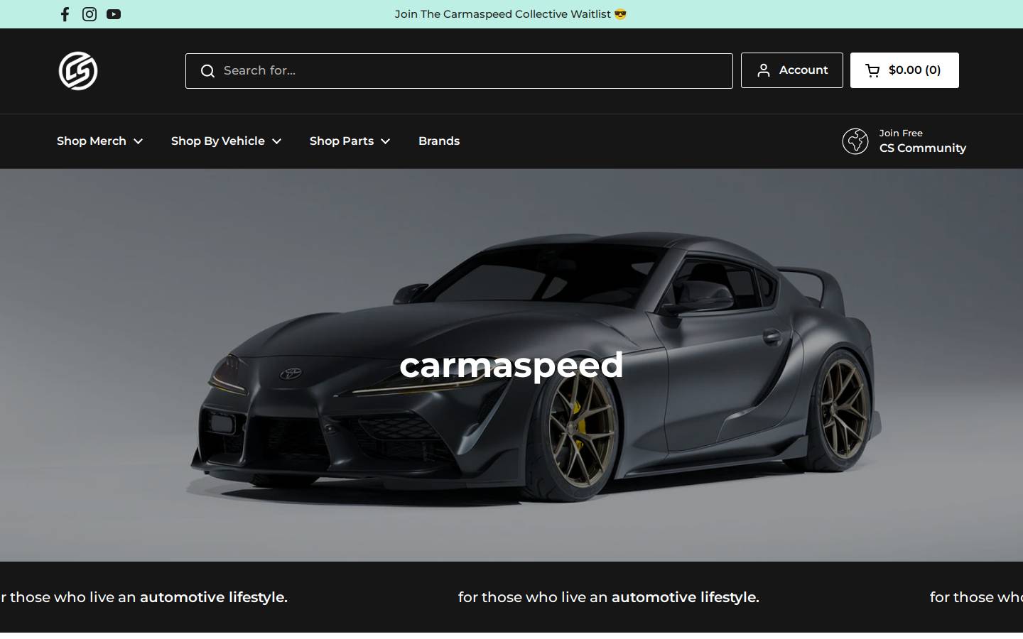Expand the Shop Parts dropdown
This screenshot has height=639, width=1023.
(x=350, y=141)
